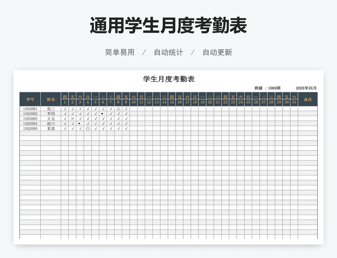Select the name cell 李四
The width and height of the screenshot is (337, 258).
pos(51,114)
